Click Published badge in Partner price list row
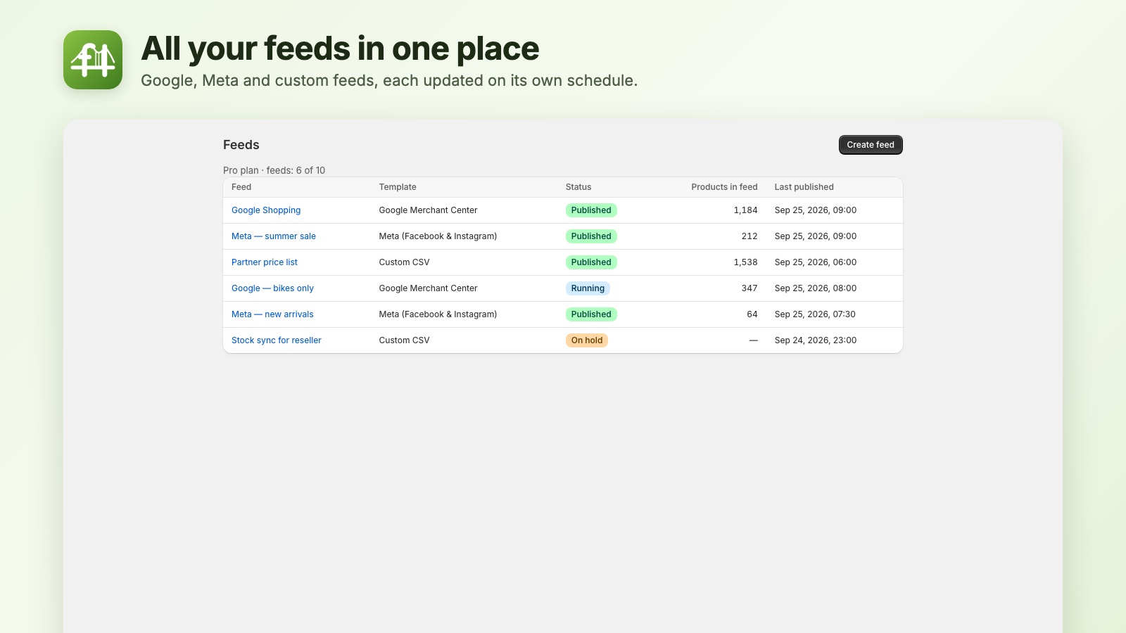 (591, 262)
